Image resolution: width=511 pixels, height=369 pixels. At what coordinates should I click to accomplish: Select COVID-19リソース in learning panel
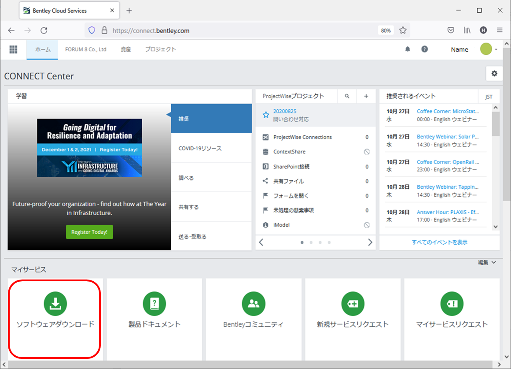click(211, 148)
